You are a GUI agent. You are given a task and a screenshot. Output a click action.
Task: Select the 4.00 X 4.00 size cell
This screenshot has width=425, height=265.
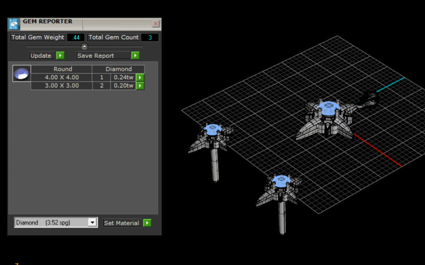click(x=62, y=77)
